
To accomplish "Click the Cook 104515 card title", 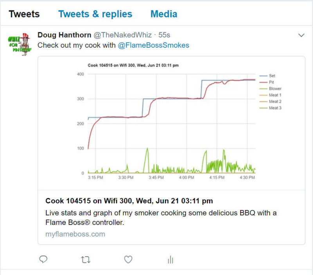I will [x=129, y=201].
